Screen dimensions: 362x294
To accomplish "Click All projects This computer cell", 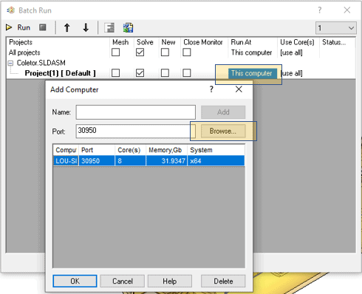I will pyautogui.click(x=251, y=52).
